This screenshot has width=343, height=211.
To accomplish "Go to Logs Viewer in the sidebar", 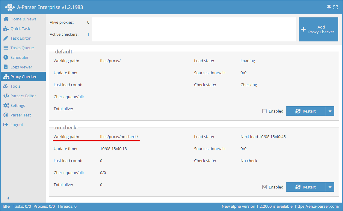I will [21, 67].
